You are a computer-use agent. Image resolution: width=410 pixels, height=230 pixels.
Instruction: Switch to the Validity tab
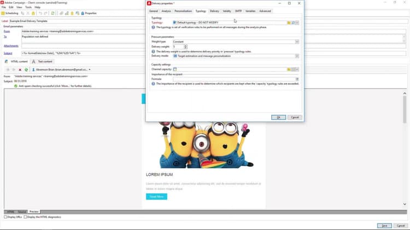pyautogui.click(x=227, y=11)
